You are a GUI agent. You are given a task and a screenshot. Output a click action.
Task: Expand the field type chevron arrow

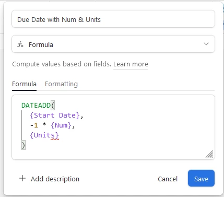(206, 44)
